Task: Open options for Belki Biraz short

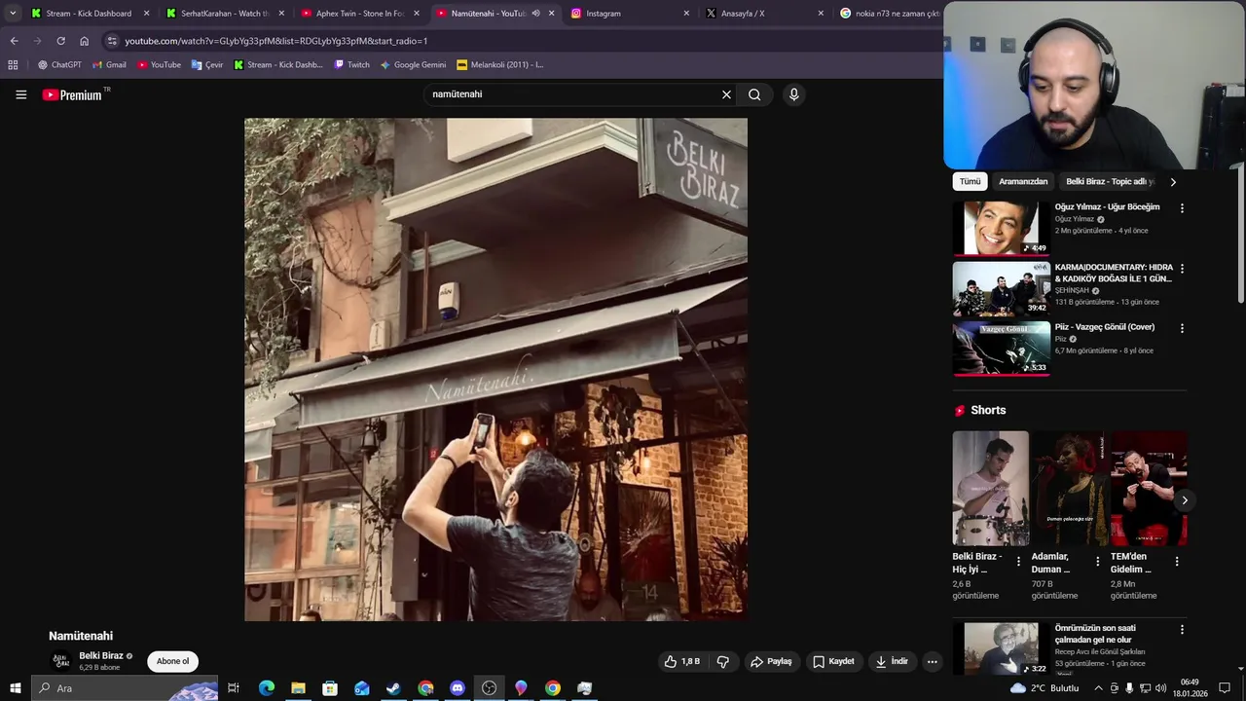Action: coord(1018,562)
